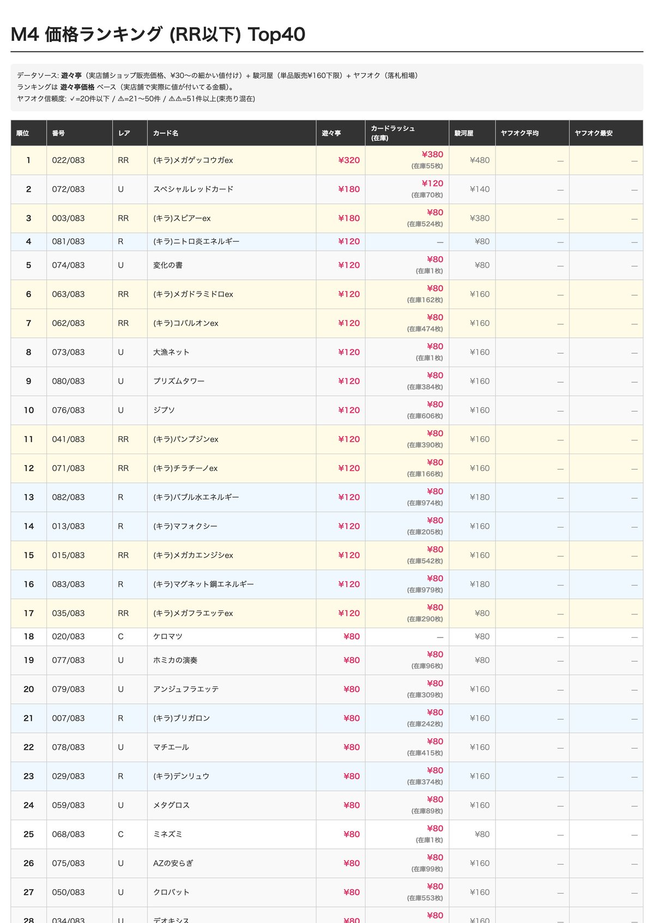Click card number 072/083
Image resolution: width=654 pixels, height=923 pixels.
click(x=68, y=189)
